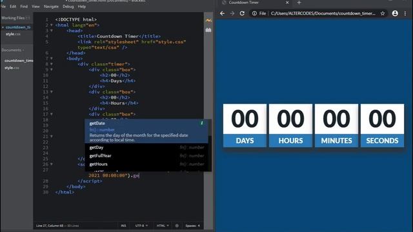Choose getDate autocomplete suggestion
Viewport: 413px width, 232px height.
click(146, 131)
